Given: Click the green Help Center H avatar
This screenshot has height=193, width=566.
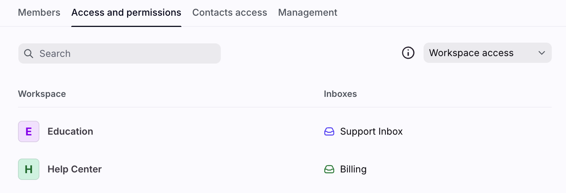Looking at the screenshot, I should click(28, 169).
